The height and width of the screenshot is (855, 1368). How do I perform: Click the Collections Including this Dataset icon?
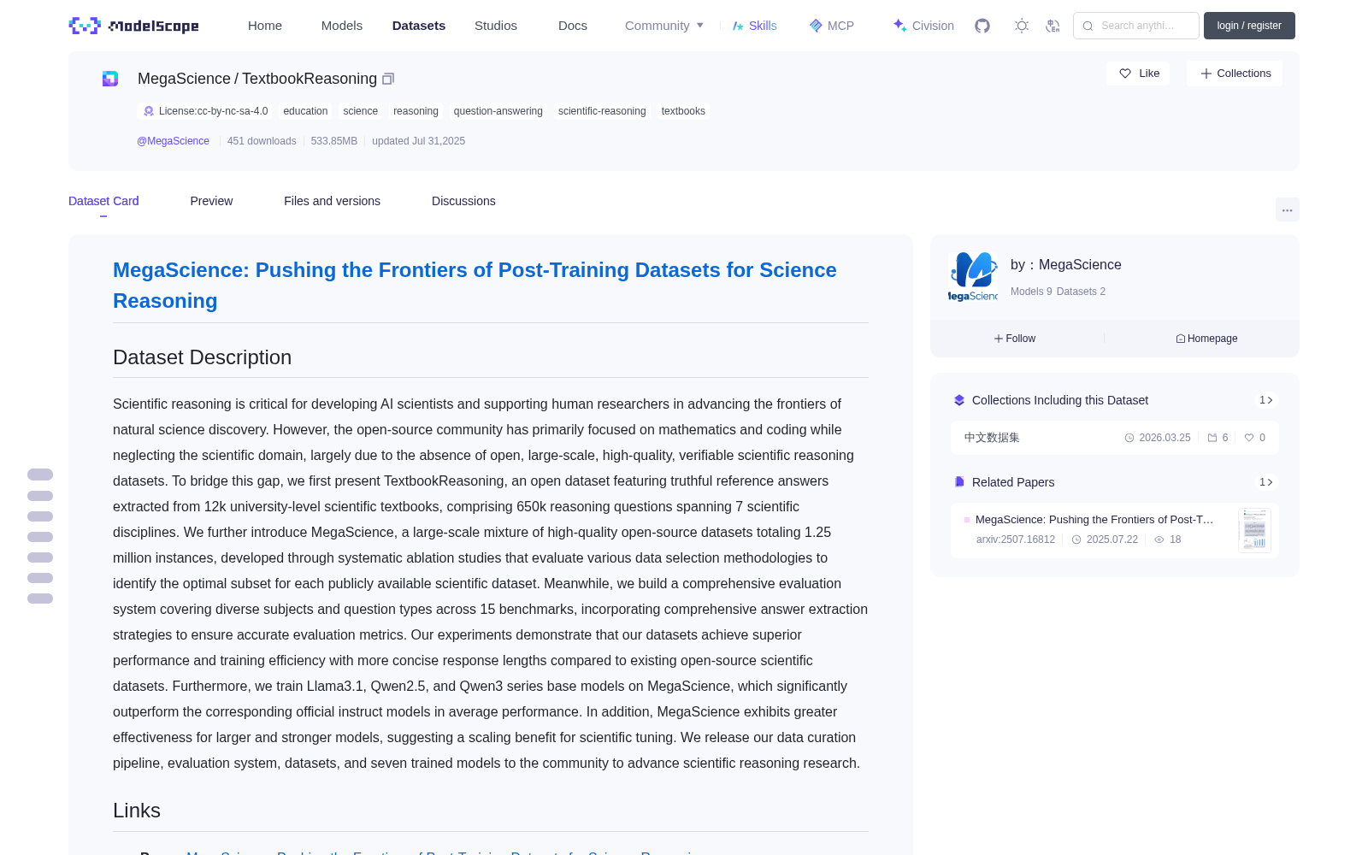click(959, 400)
